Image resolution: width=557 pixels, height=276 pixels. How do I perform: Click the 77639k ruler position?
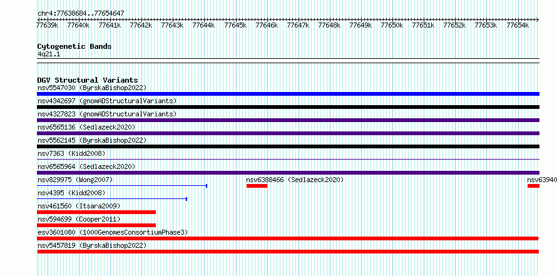pos(47,25)
